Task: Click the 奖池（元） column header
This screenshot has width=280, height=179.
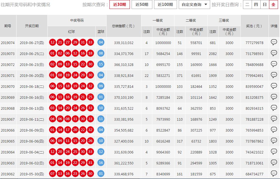Action: point(254,26)
